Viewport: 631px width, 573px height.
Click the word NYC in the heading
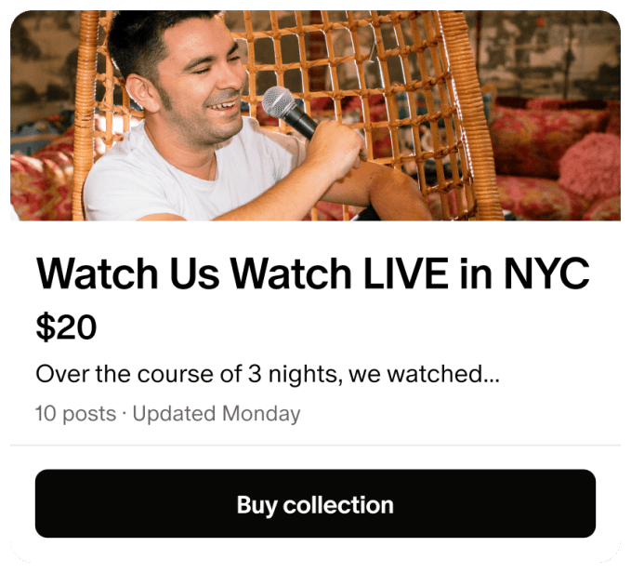point(546,273)
